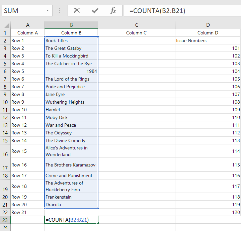
Task: Select Crime and Punishment cell
Action: 71,176
